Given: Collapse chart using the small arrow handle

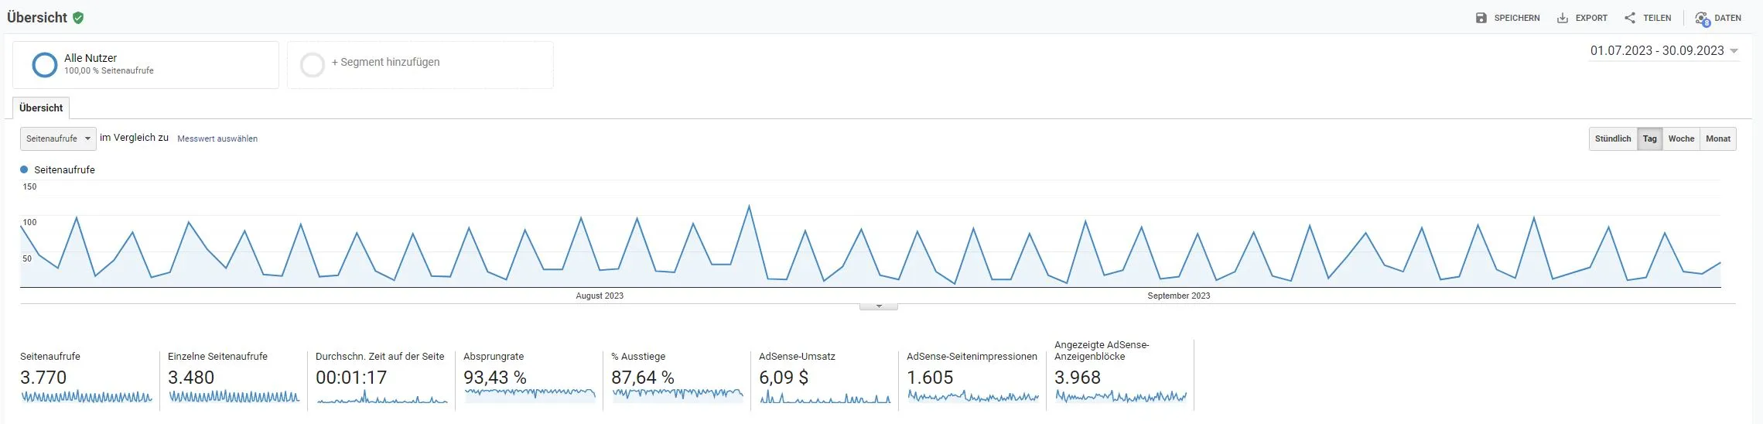Looking at the screenshot, I should [x=879, y=306].
